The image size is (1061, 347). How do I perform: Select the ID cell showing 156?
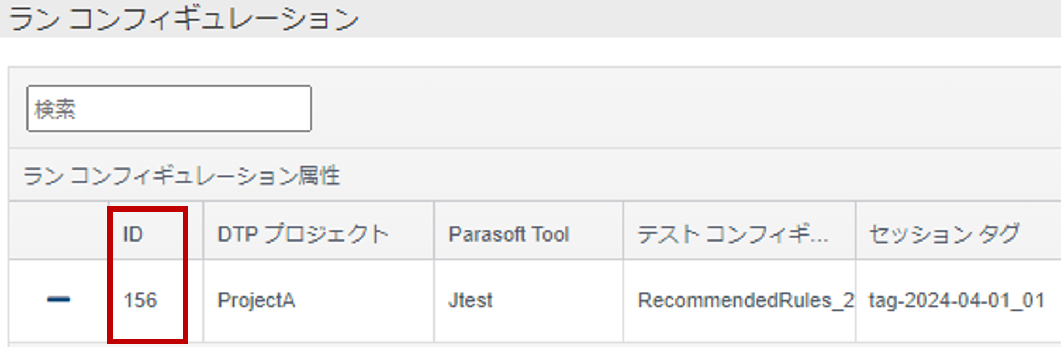pos(141,300)
